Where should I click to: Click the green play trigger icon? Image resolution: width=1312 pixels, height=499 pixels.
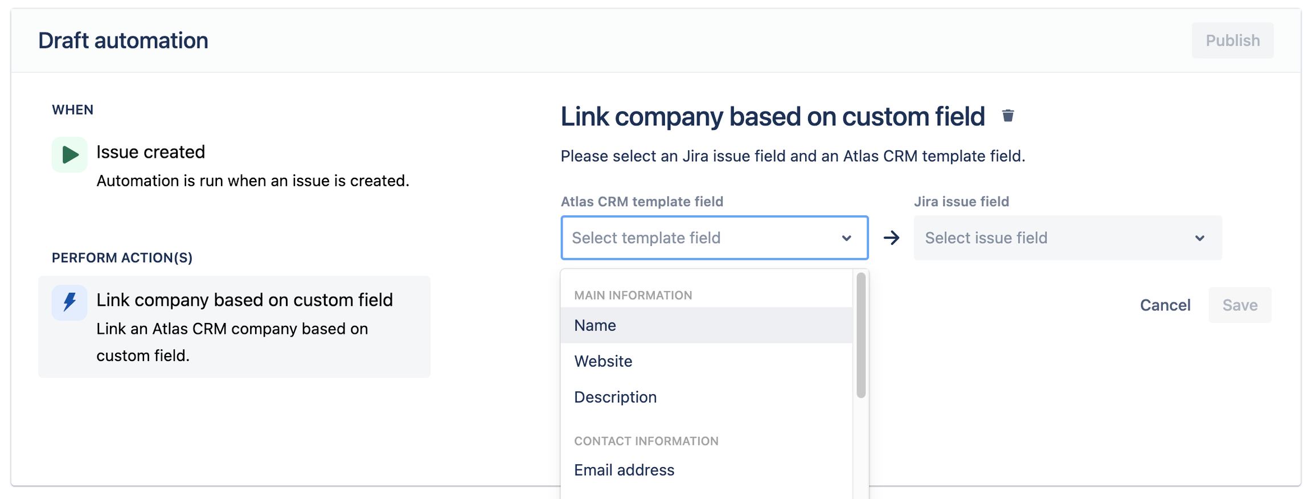coord(69,154)
